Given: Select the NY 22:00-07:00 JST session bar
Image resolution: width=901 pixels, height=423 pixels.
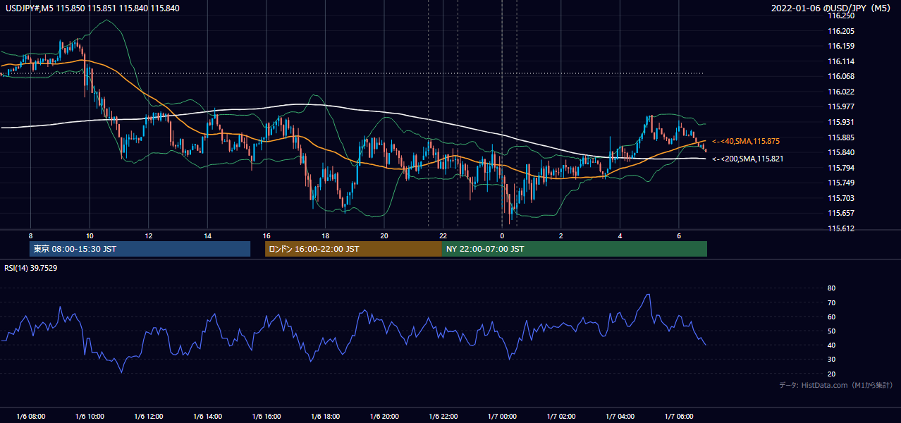Looking at the screenshot, I should tap(575, 249).
